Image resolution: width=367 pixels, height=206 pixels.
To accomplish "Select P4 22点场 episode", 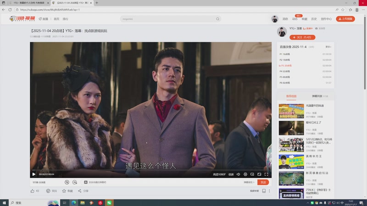I will click(305, 71).
